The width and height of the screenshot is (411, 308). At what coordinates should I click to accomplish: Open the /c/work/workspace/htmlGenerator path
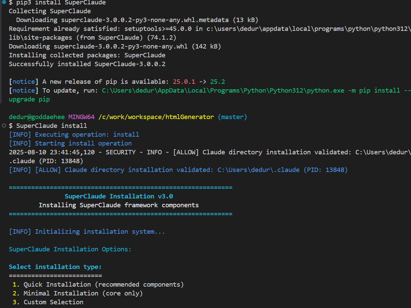pyautogui.click(x=156, y=117)
